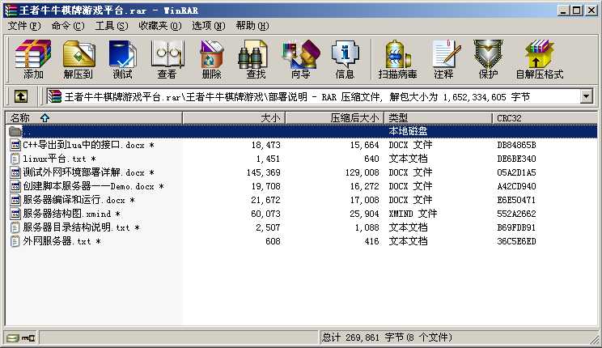
Task: Click icon of linux平台.txt file
Action: coord(15,159)
